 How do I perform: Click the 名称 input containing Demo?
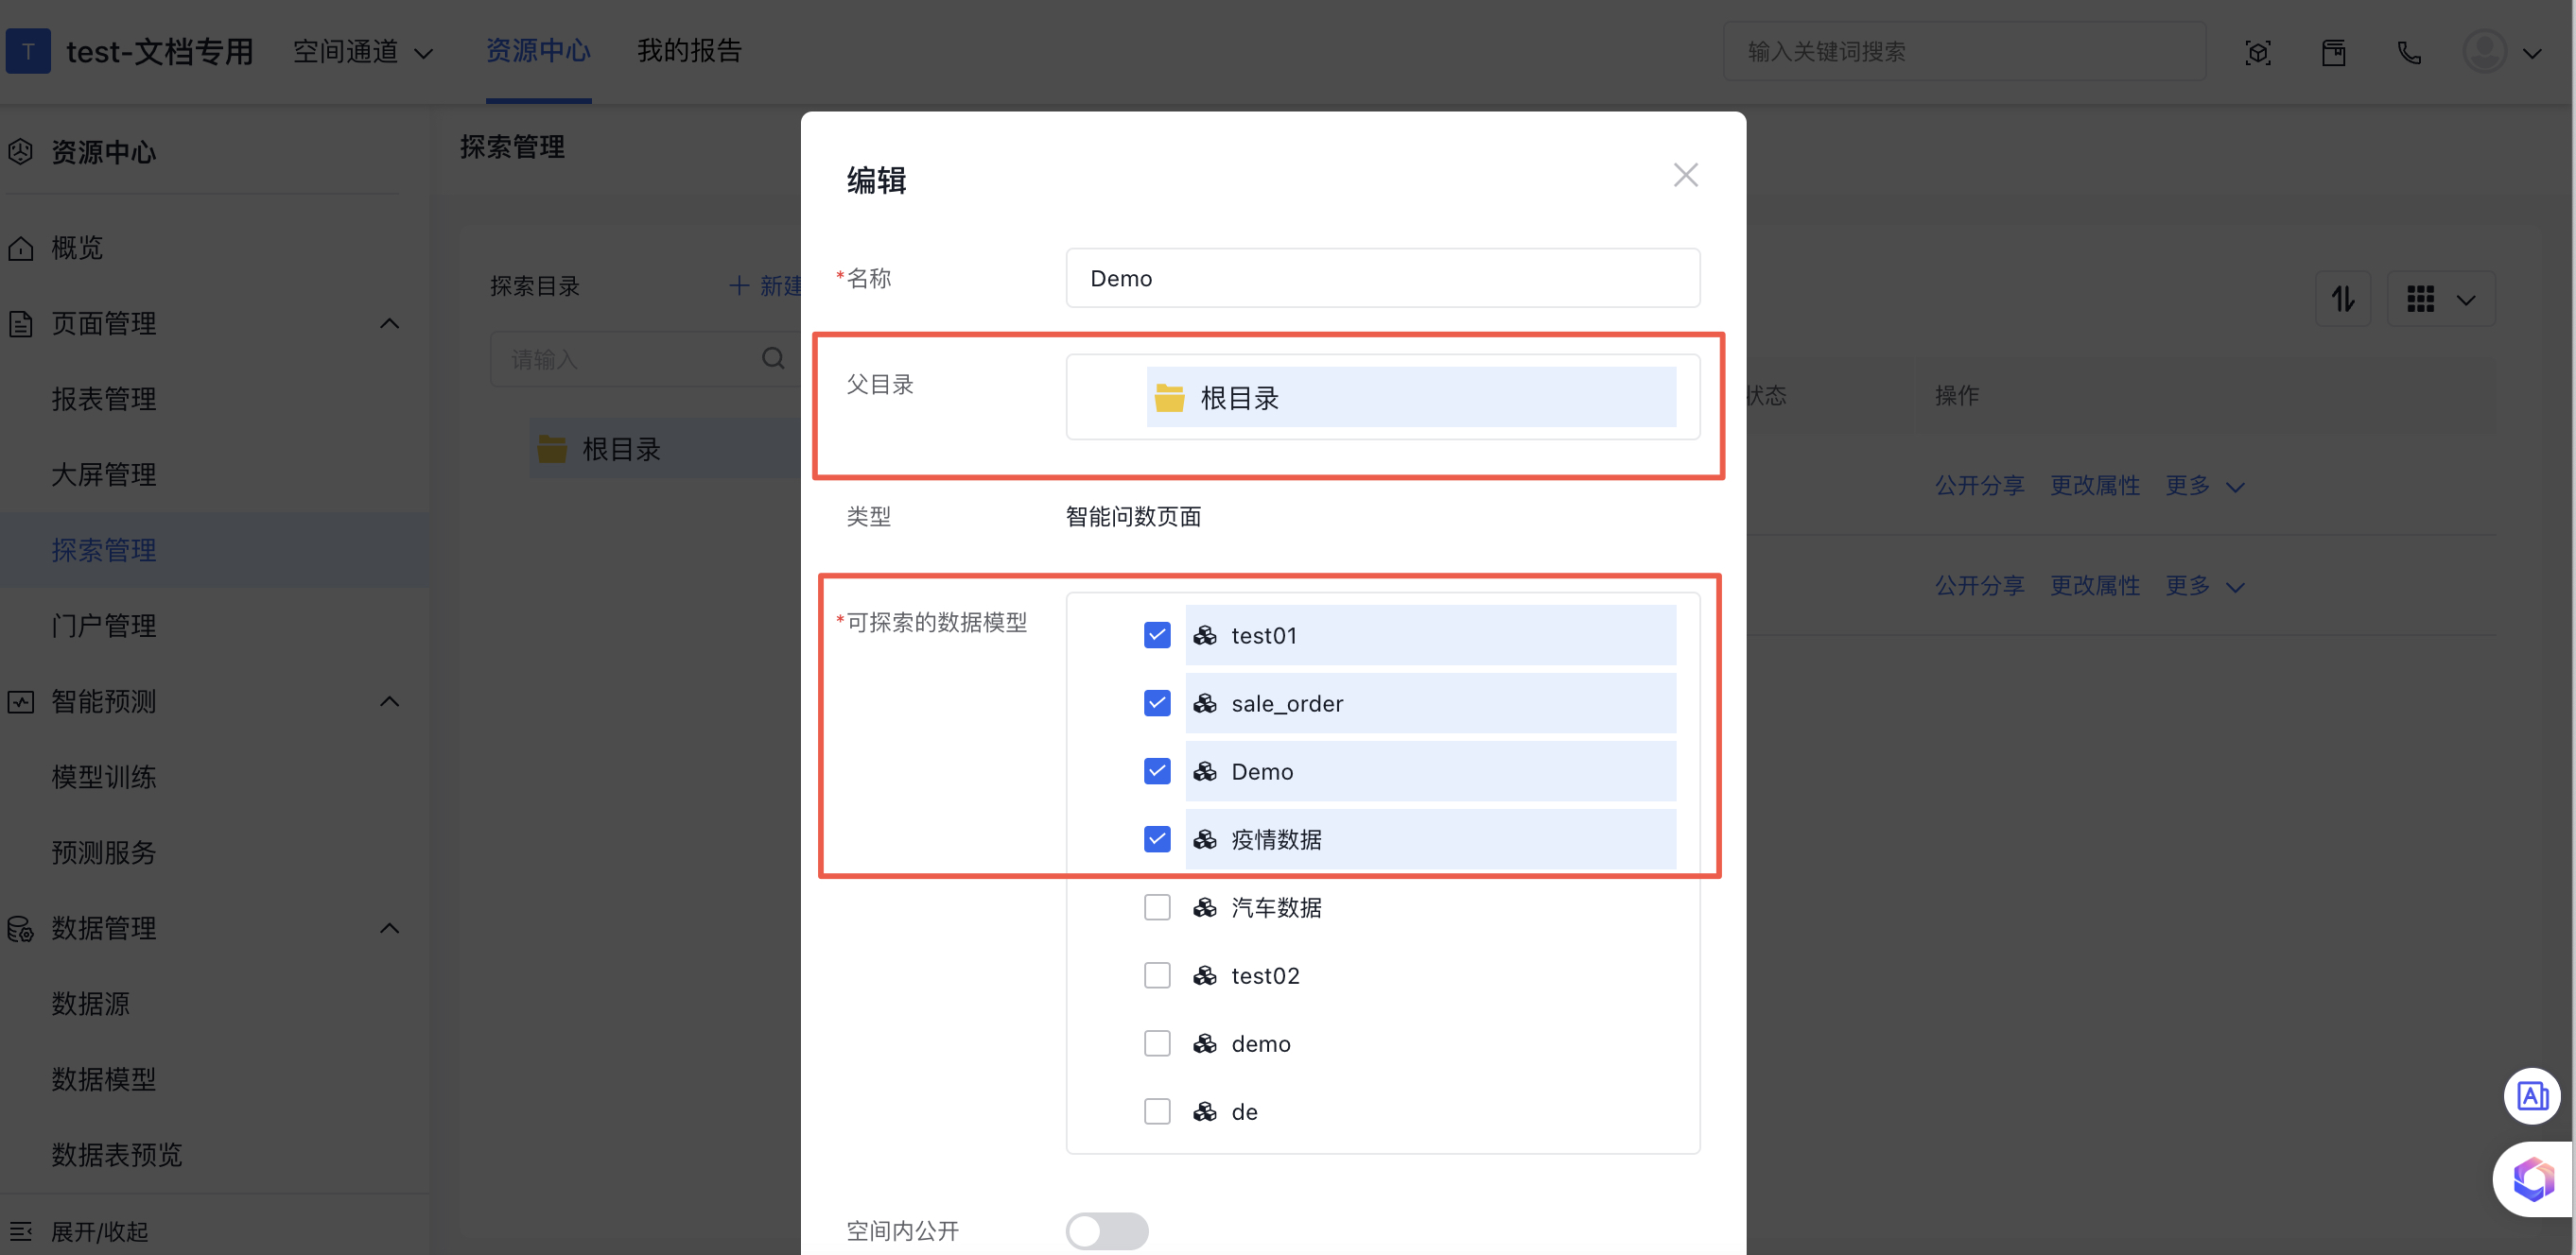point(1382,278)
